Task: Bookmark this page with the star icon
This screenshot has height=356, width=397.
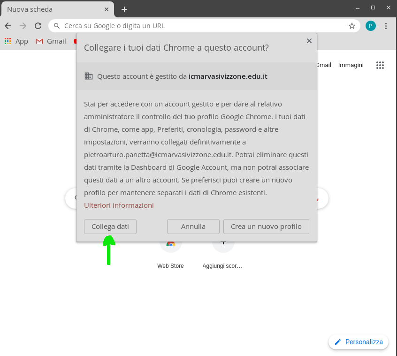Action: pos(352,26)
